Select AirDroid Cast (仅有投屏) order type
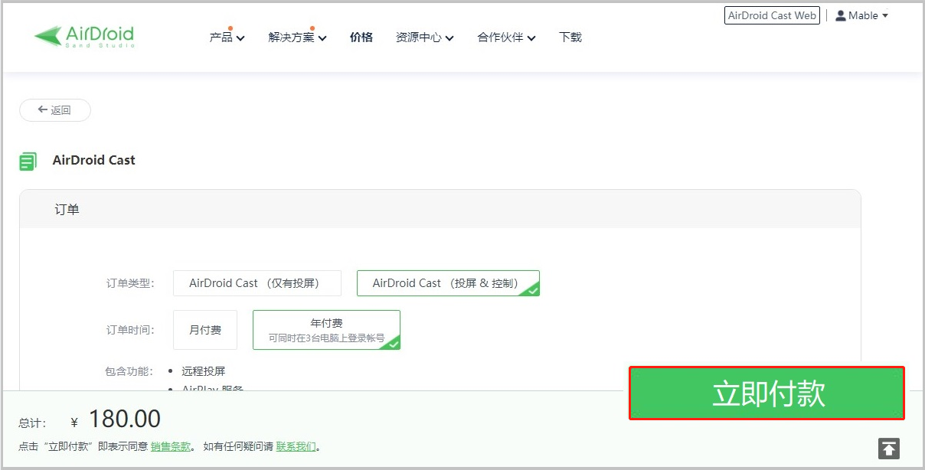This screenshot has height=470, width=925. (257, 283)
